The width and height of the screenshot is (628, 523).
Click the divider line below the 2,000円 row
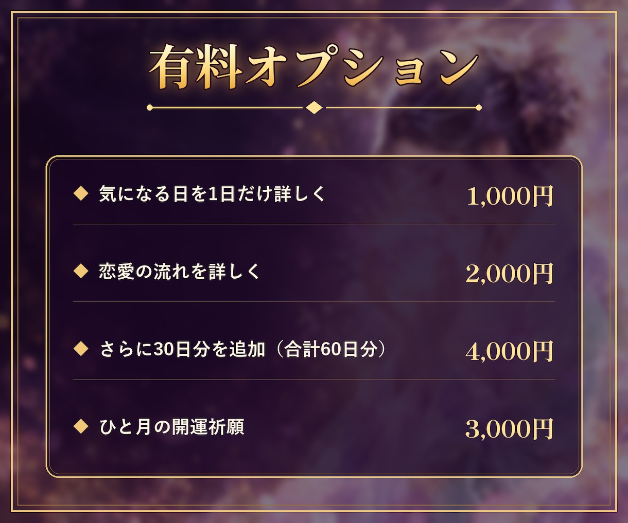coord(314,302)
